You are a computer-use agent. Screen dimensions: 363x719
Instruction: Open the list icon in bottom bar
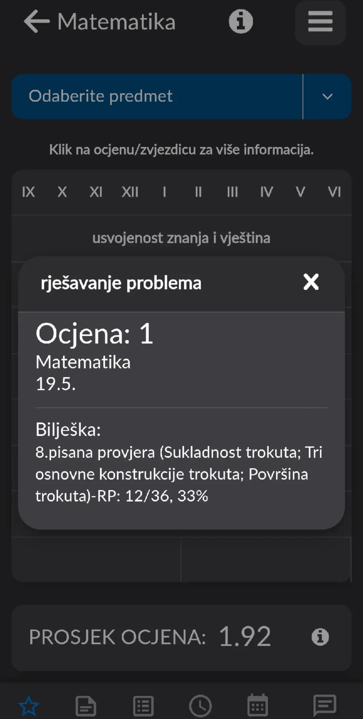click(143, 706)
